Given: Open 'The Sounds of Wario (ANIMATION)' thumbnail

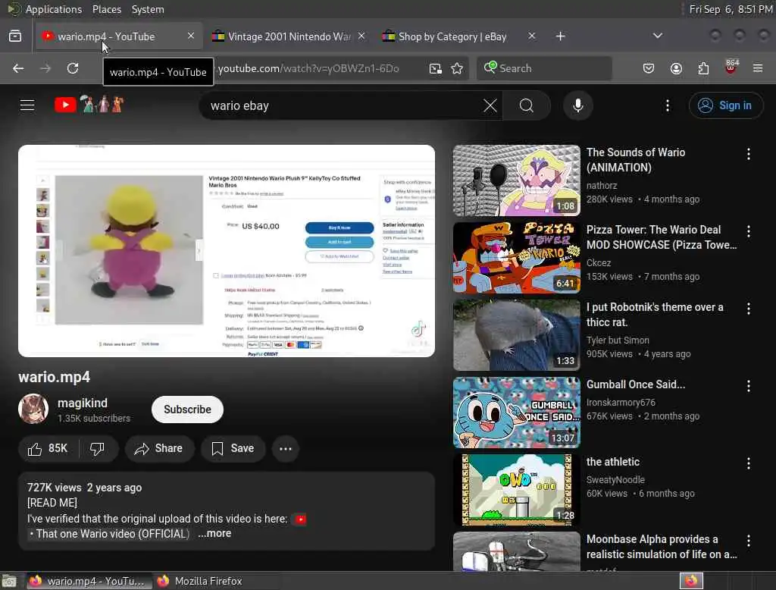Looking at the screenshot, I should (516, 180).
